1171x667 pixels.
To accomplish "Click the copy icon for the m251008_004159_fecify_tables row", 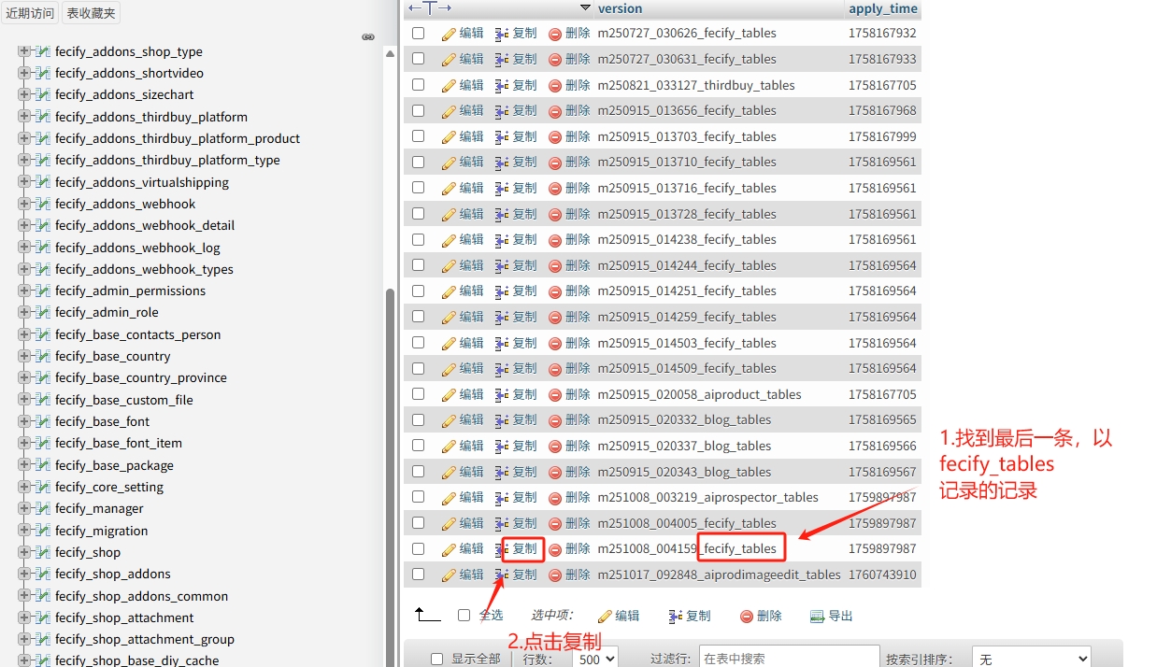I will click(502, 549).
